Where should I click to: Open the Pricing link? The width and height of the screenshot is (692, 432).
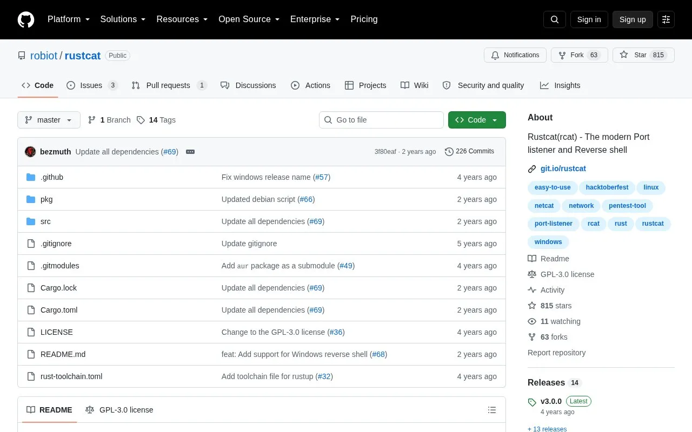[364, 19]
